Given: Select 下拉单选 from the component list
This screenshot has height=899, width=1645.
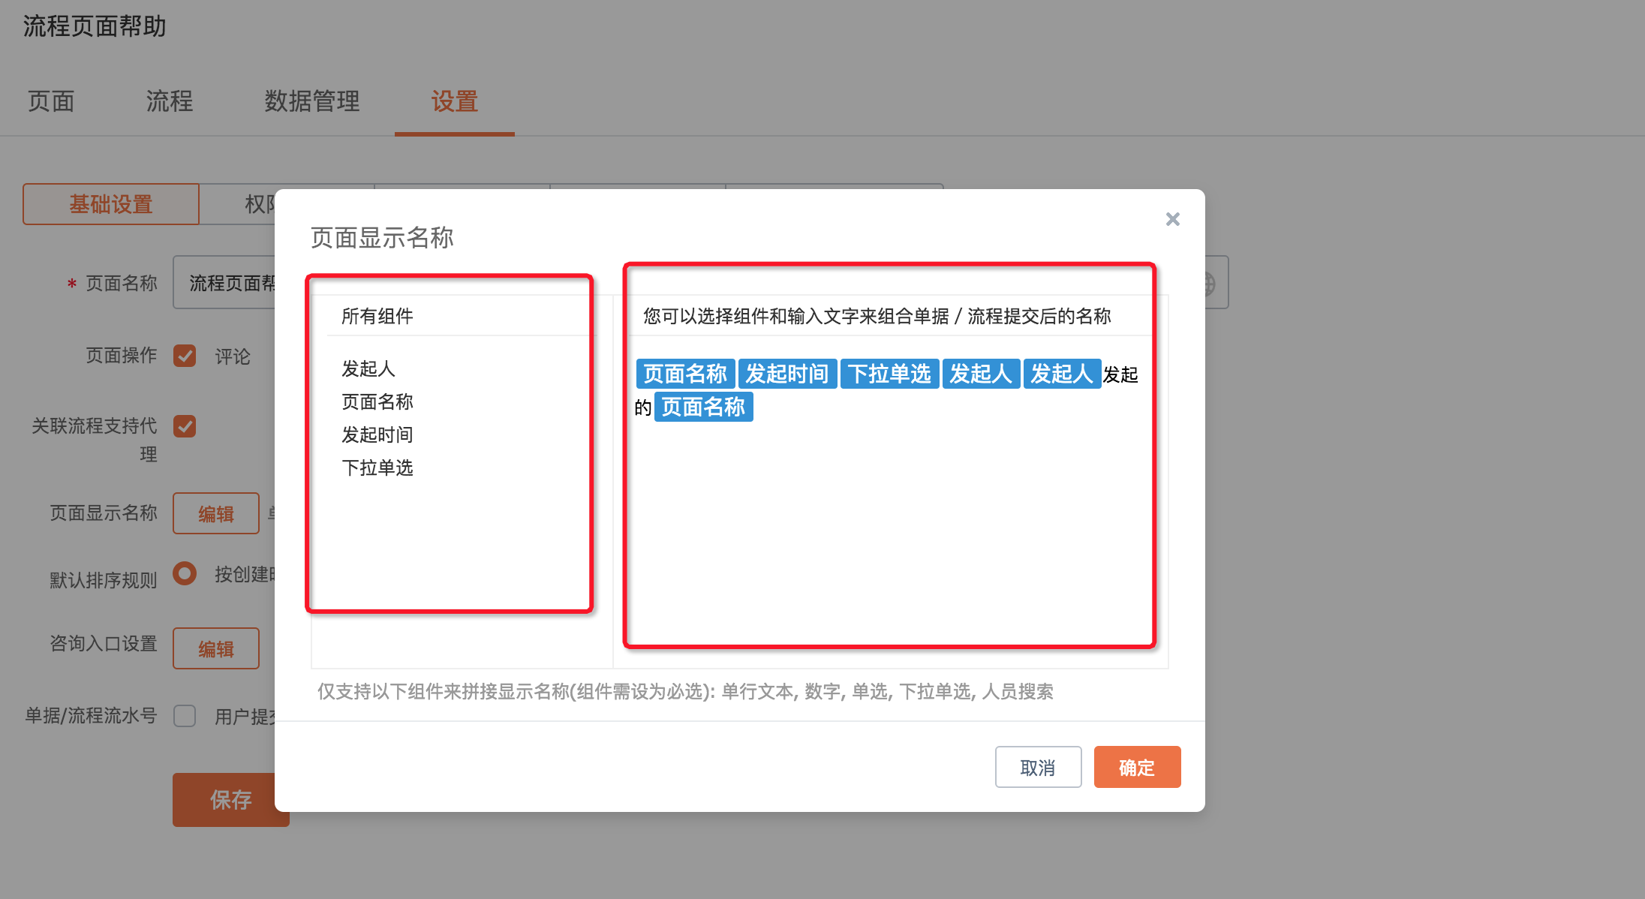Looking at the screenshot, I should click(x=377, y=468).
